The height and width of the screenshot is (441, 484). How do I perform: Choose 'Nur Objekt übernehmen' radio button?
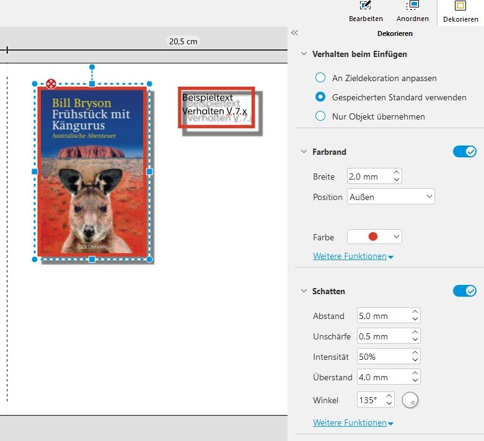pyautogui.click(x=320, y=116)
